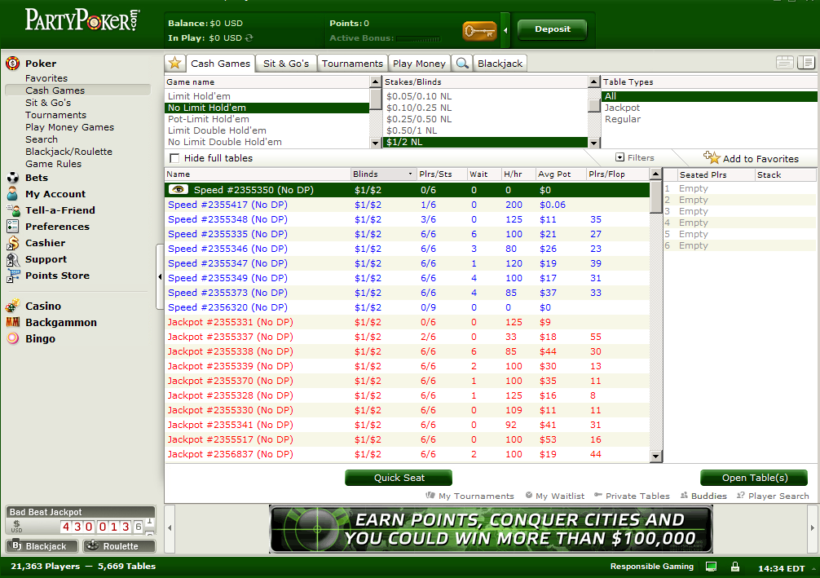Select table Jackpot #2355338 (No DP)
This screenshot has height=578, width=820.
coord(408,351)
